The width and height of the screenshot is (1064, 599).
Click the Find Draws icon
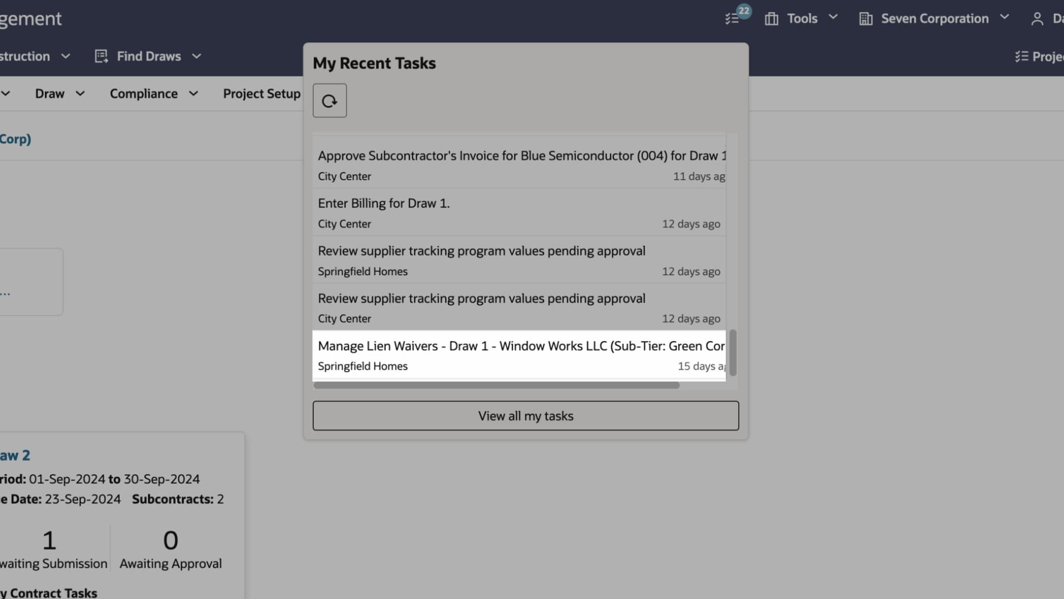point(101,56)
